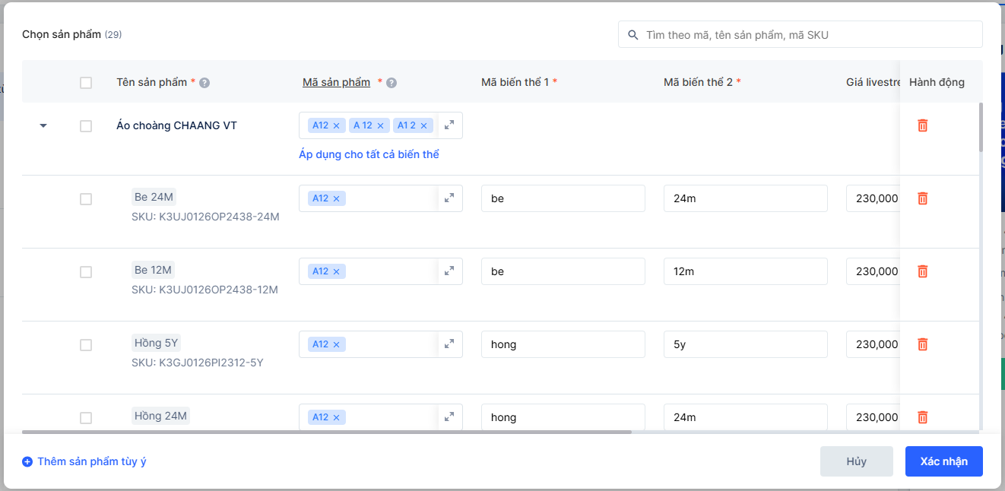Click the Mã sản phẩm column header
The height and width of the screenshot is (491, 1005).
[337, 82]
